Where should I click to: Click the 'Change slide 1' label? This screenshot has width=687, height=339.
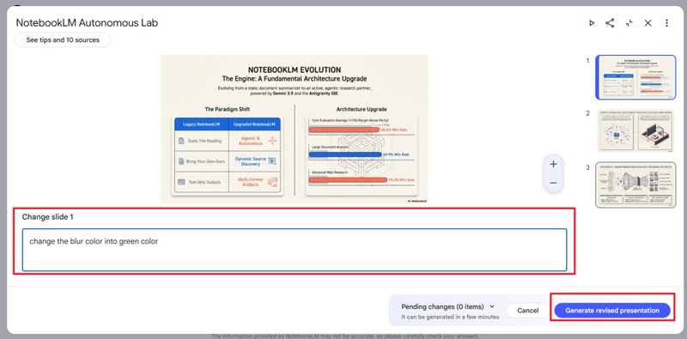click(48, 217)
